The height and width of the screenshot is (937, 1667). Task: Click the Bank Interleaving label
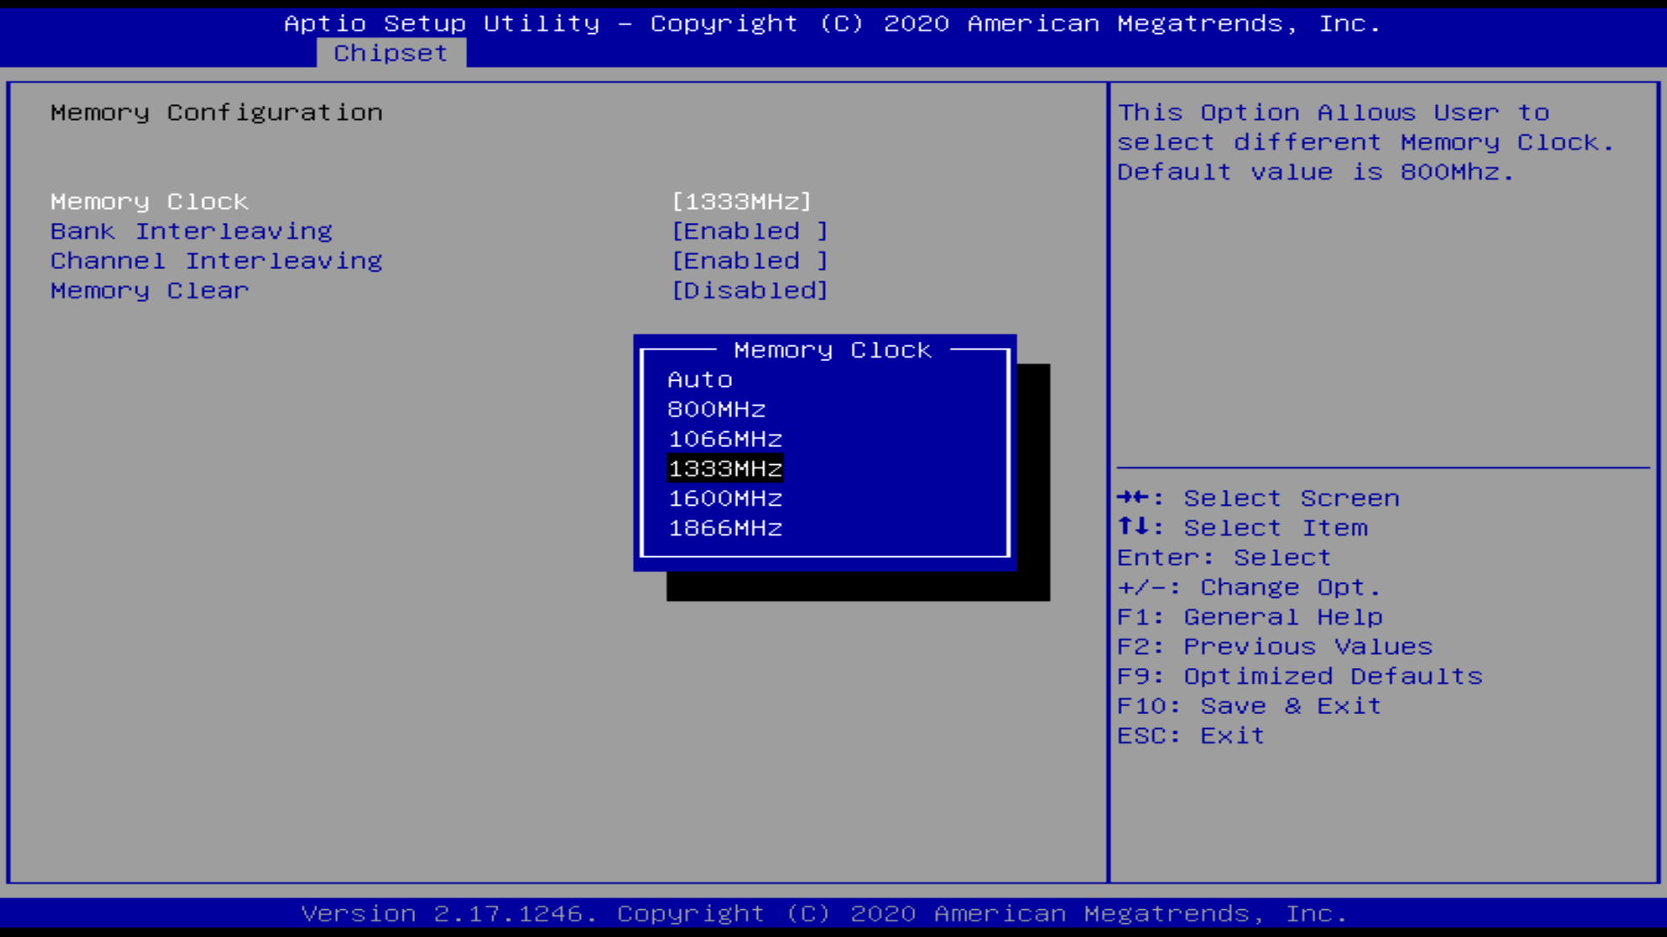pos(191,232)
